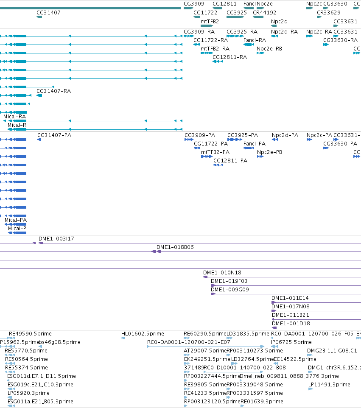361x408 pixels.
Task: Click the CG31407 gene label
Action: coord(48,12)
